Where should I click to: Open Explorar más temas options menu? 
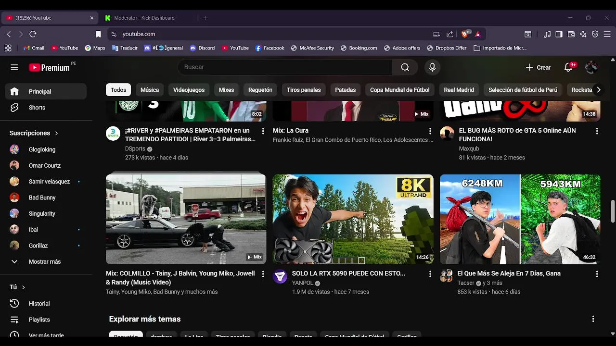tap(593, 319)
